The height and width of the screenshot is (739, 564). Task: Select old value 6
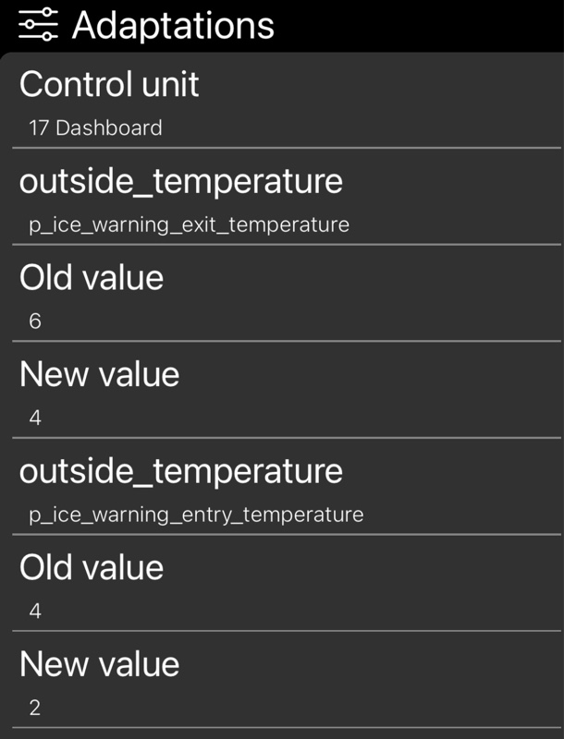(x=35, y=321)
